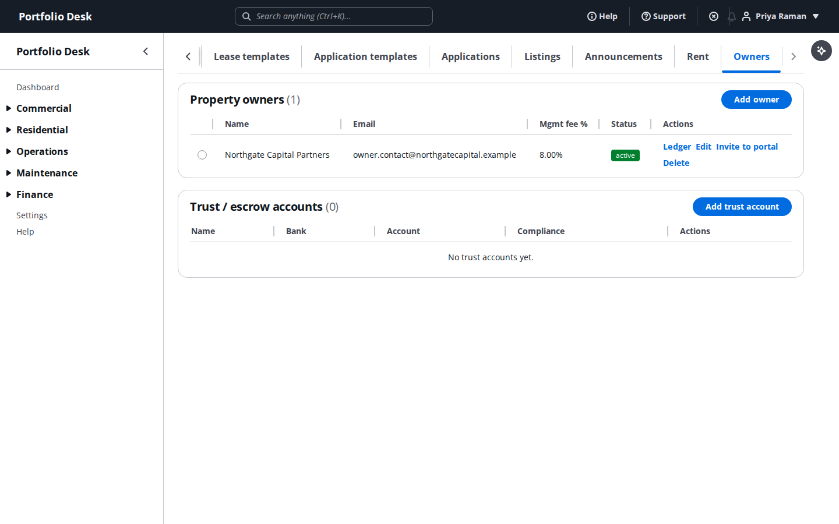Viewport: 839px width, 524px height.
Task: Click the Compliance column header
Action: [541, 231]
